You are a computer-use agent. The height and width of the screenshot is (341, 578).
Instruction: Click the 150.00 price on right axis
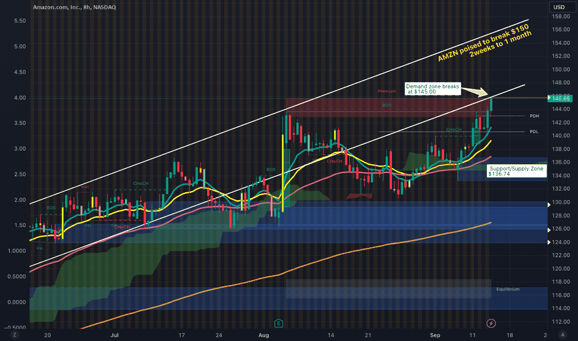coord(561,69)
